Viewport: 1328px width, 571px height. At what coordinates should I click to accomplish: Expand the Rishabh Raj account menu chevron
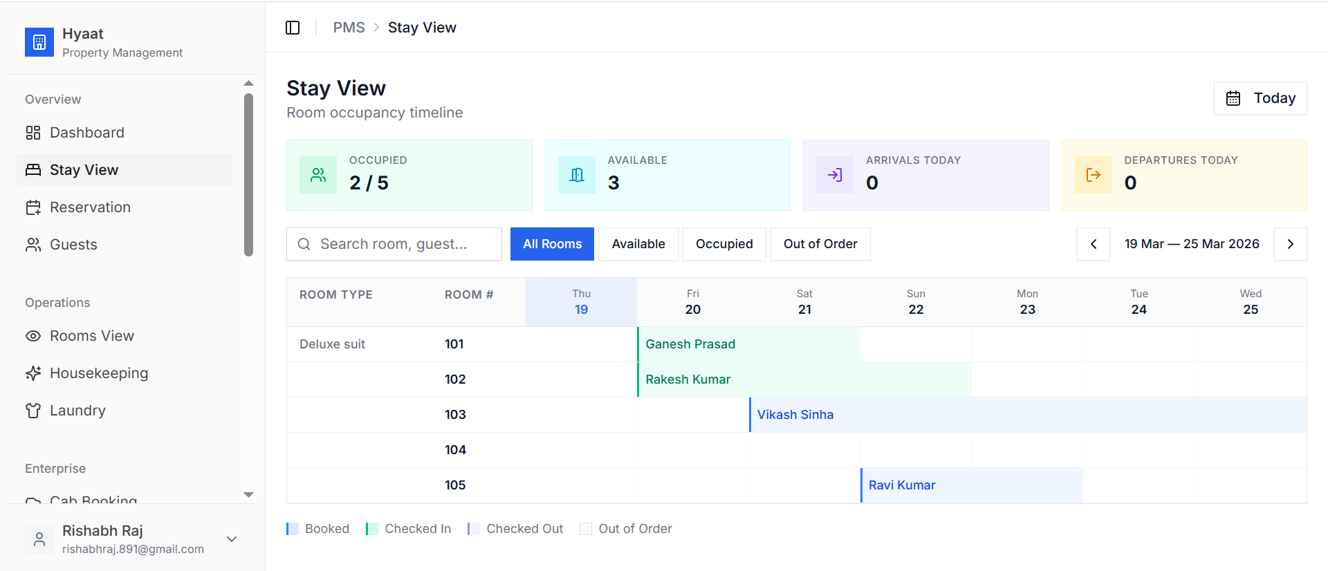coord(232,539)
